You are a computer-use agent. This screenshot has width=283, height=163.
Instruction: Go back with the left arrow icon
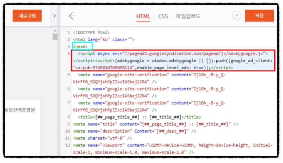click(73, 16)
